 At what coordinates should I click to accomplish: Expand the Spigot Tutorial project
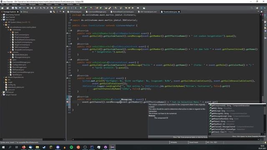click(2, 95)
